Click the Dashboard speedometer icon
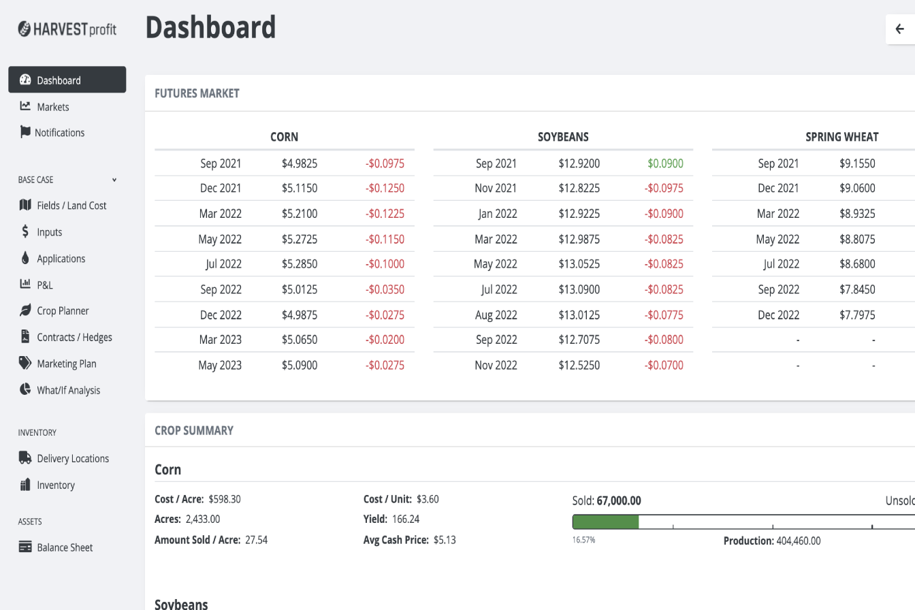Viewport: 915px width, 610px height. tap(25, 80)
